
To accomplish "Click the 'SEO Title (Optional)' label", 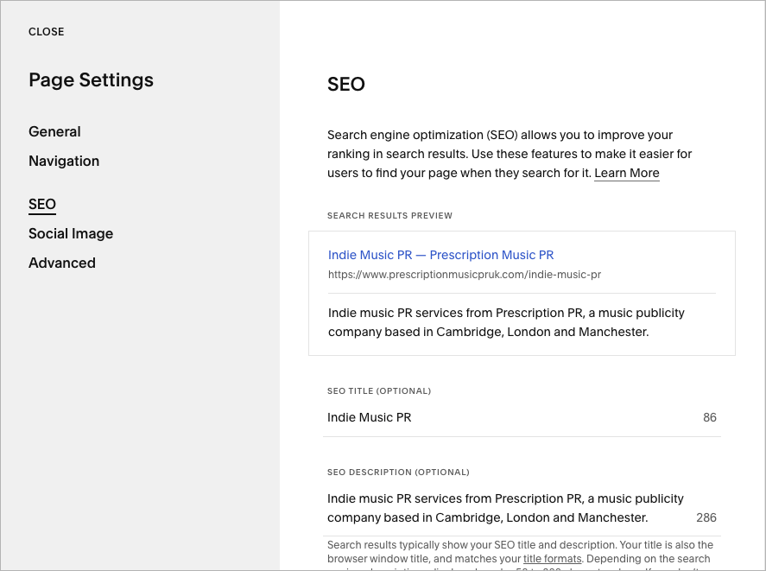I will [379, 391].
